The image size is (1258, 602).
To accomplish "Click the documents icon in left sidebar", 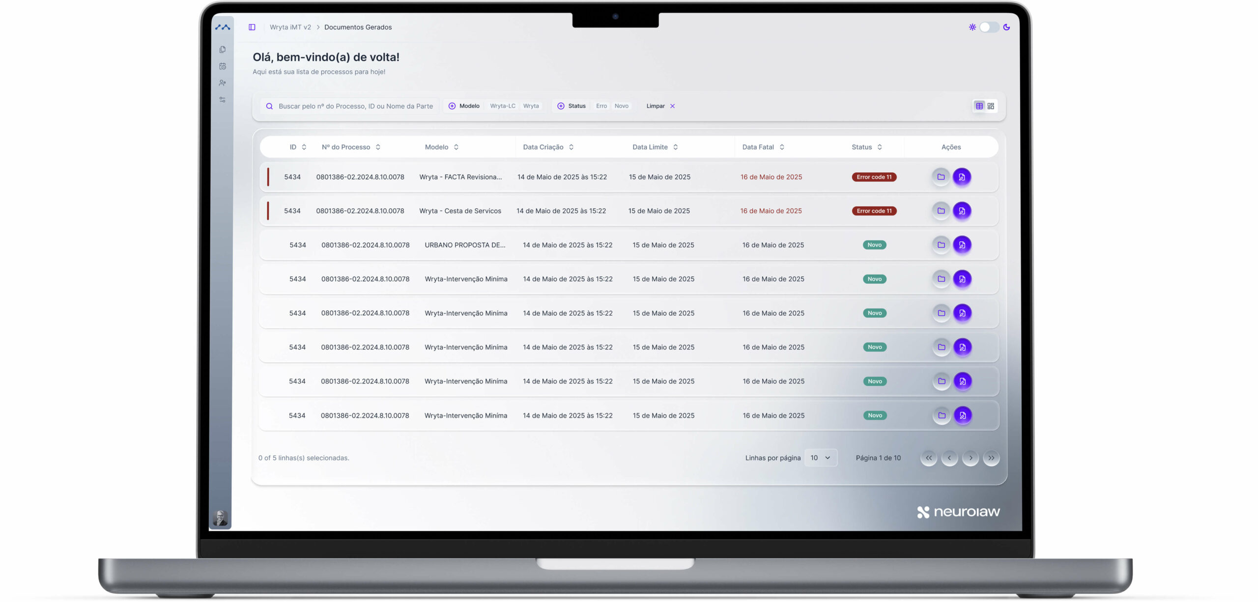I will [223, 50].
